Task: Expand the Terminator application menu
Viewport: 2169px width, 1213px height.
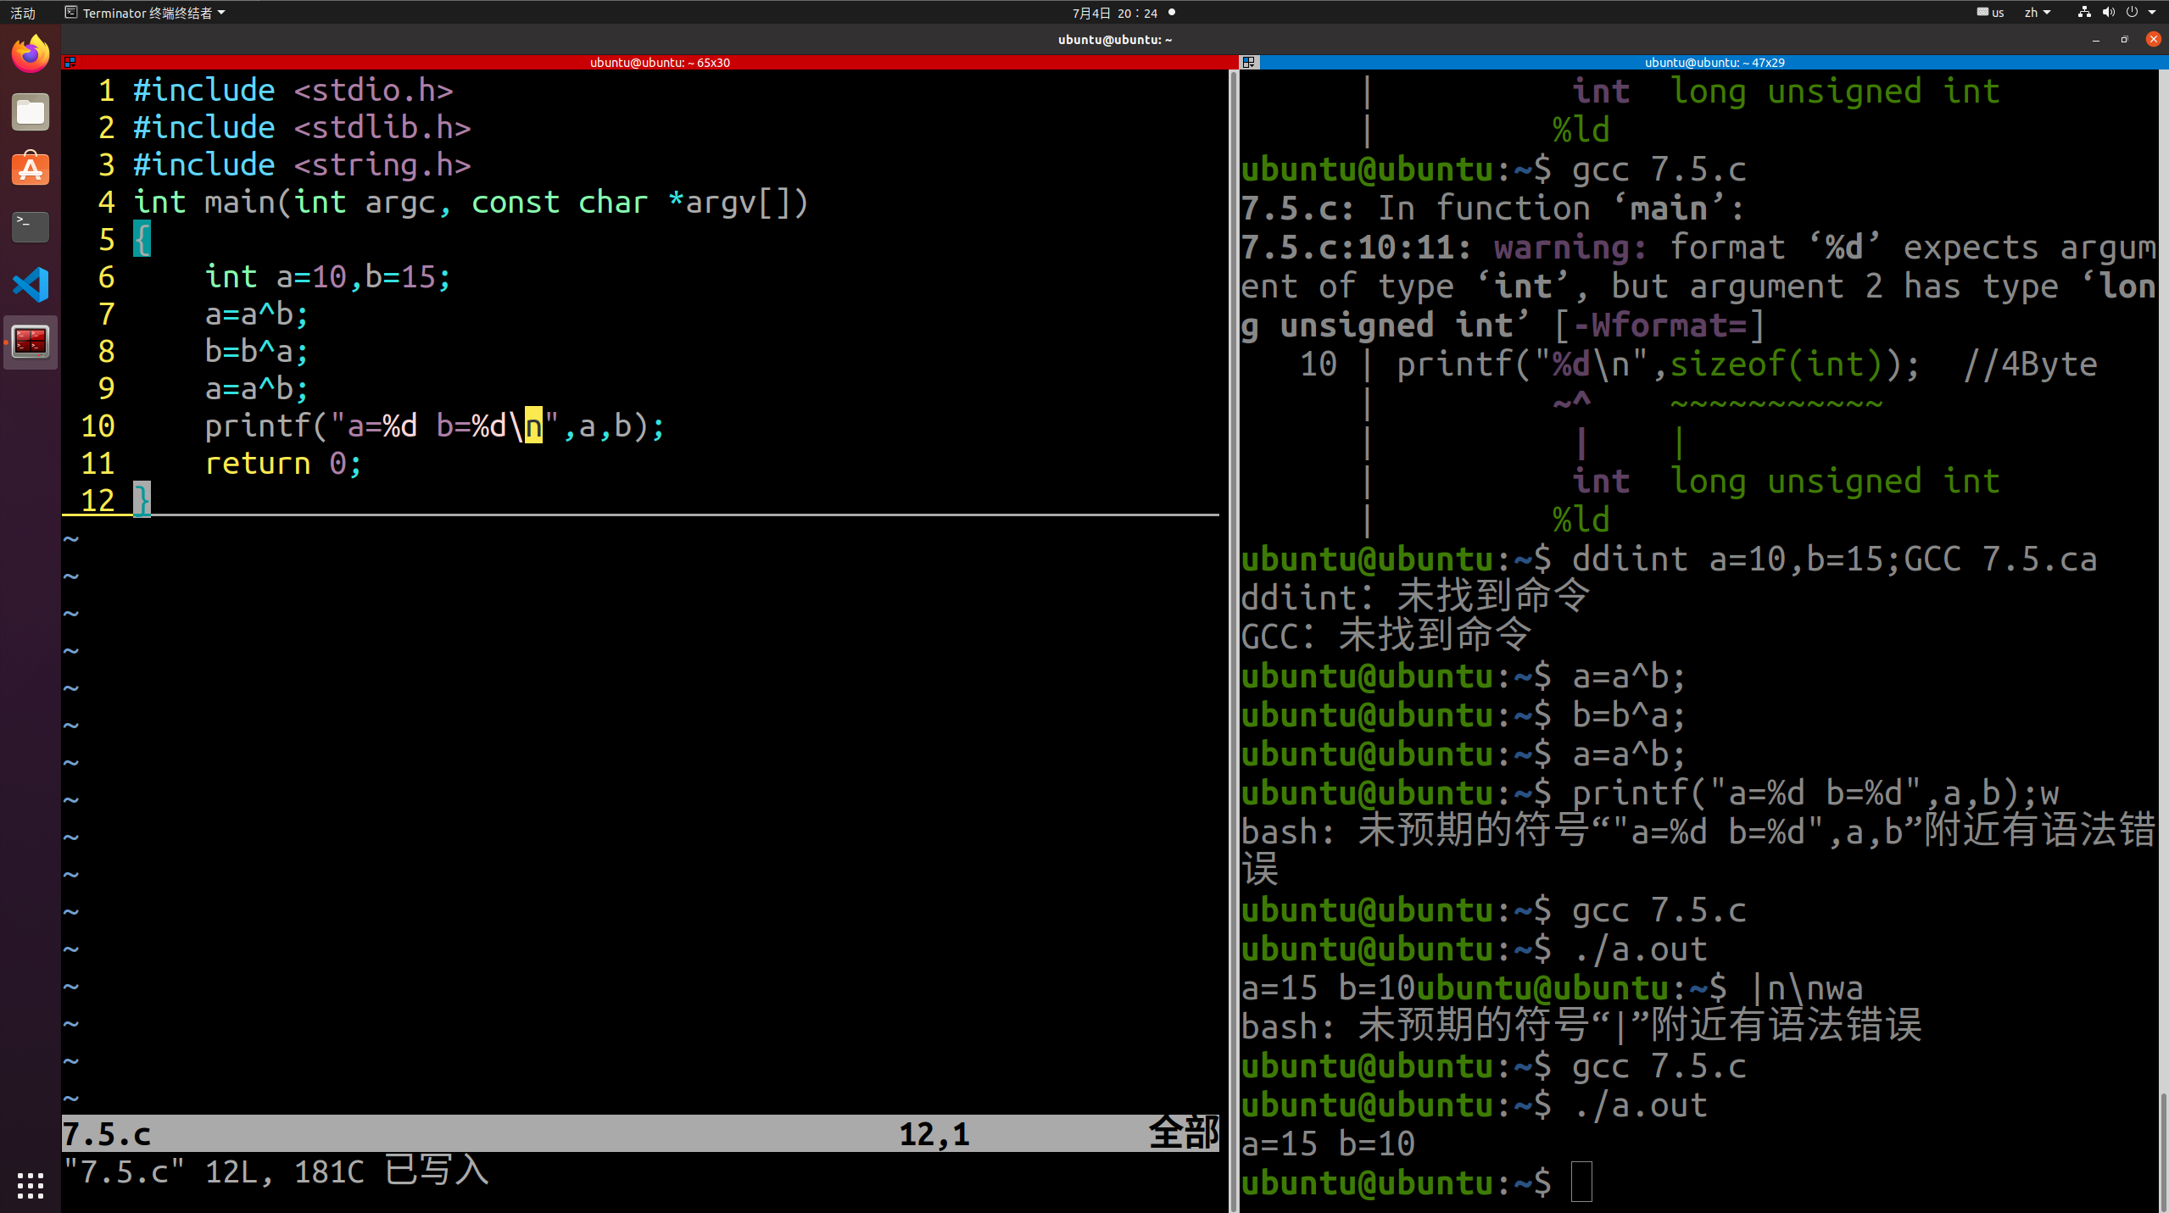Action: tap(146, 13)
